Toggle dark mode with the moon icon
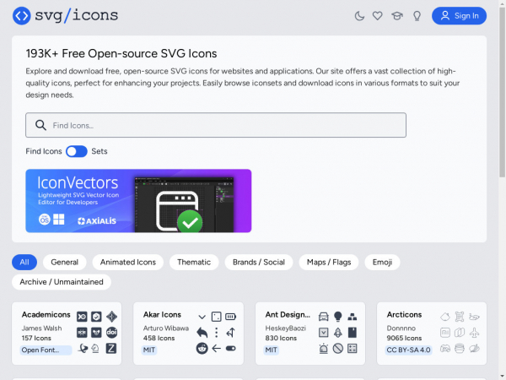 (x=359, y=15)
